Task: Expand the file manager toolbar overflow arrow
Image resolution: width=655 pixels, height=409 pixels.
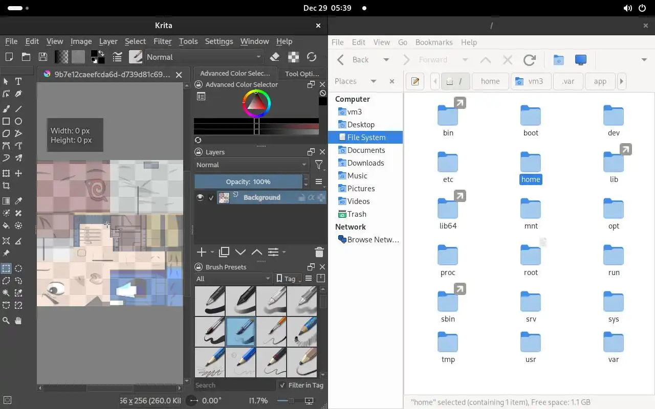Action: click(644, 60)
